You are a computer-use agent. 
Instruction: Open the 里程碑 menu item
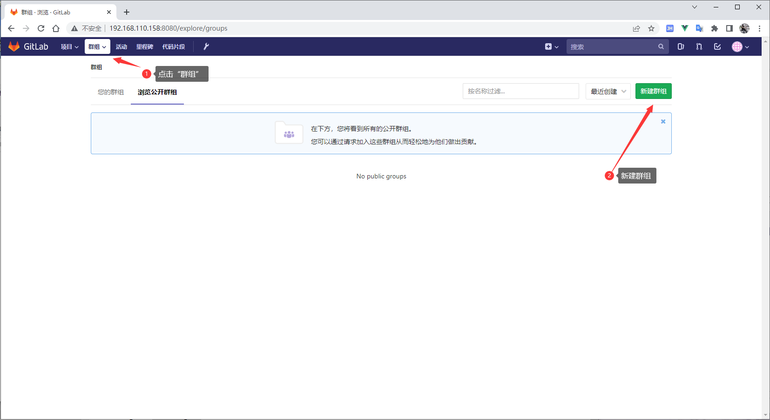pyautogui.click(x=145, y=46)
